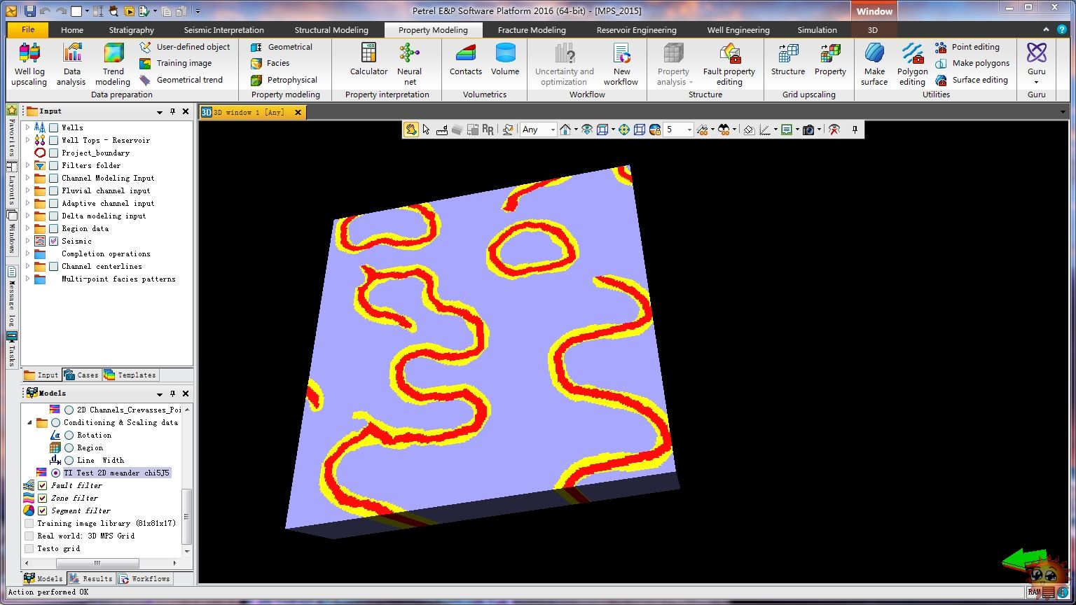Check the Filters folder checkbox
Screen dimensions: 1076x605
point(54,165)
